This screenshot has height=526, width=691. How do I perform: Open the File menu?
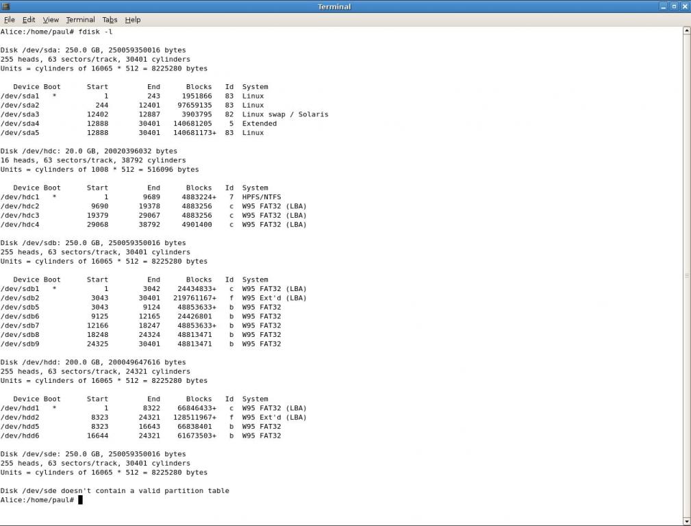click(x=10, y=20)
